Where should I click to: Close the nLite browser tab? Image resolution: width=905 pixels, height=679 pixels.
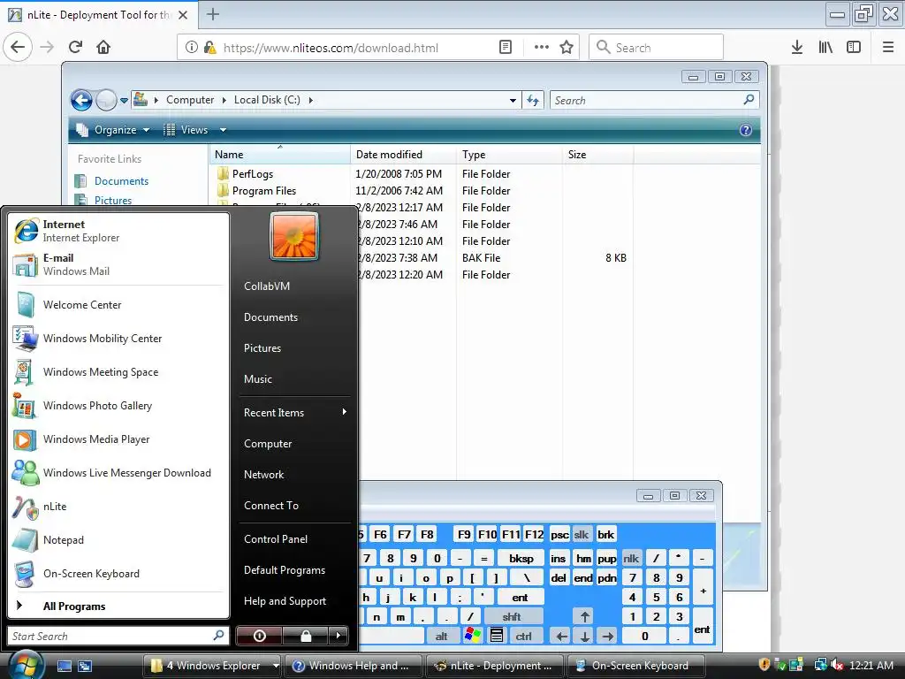tap(183, 15)
